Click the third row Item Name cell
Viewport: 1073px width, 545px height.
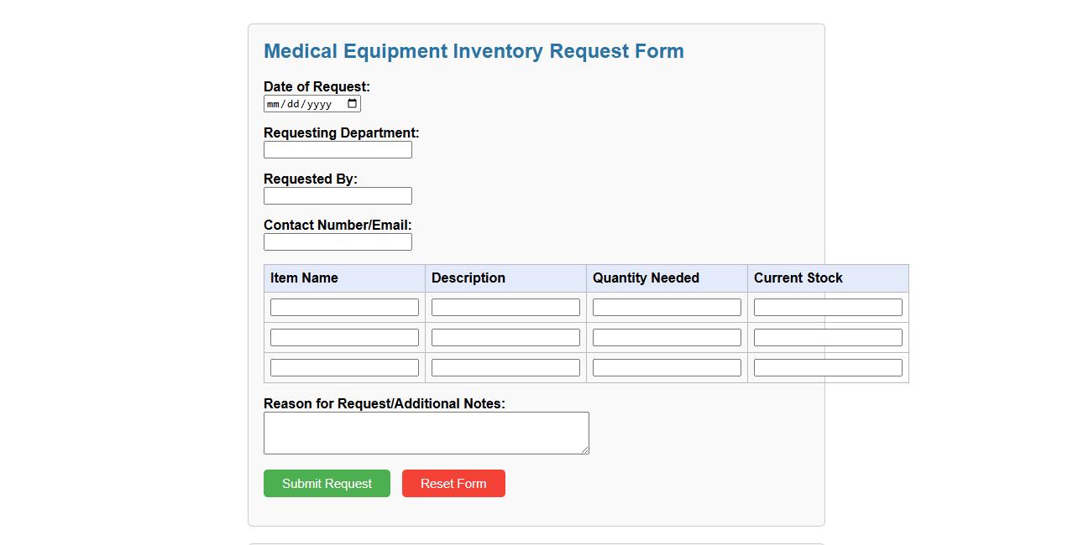[343, 366]
